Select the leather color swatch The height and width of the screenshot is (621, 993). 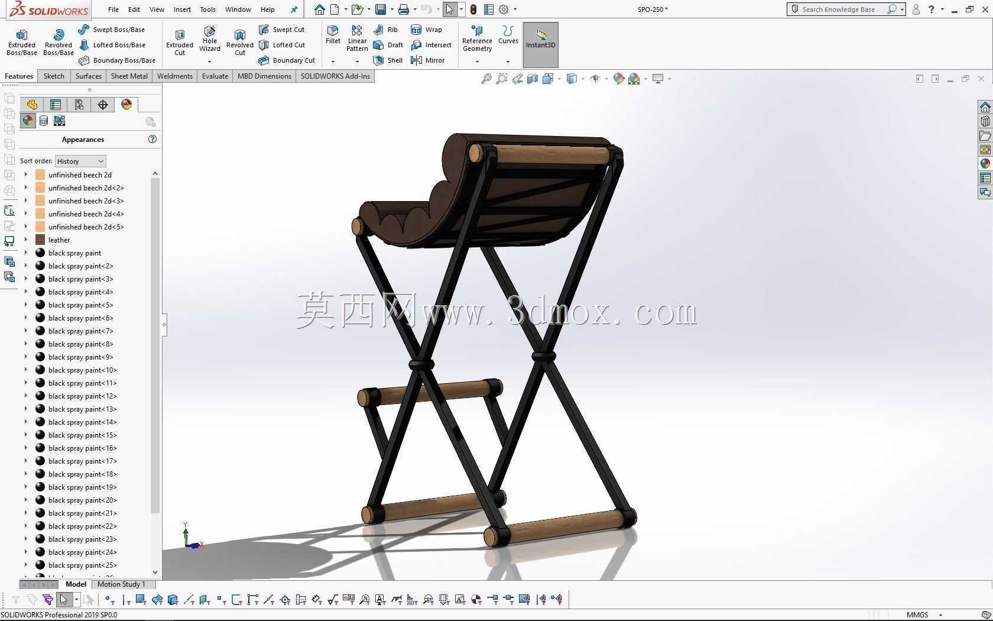click(40, 240)
